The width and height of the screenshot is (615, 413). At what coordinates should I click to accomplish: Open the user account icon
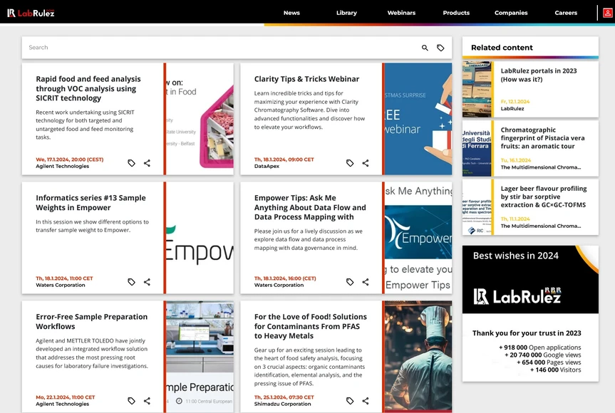point(607,13)
